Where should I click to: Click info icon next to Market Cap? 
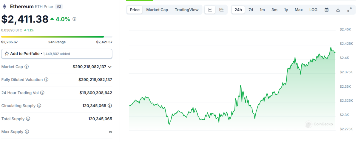(x=27, y=67)
